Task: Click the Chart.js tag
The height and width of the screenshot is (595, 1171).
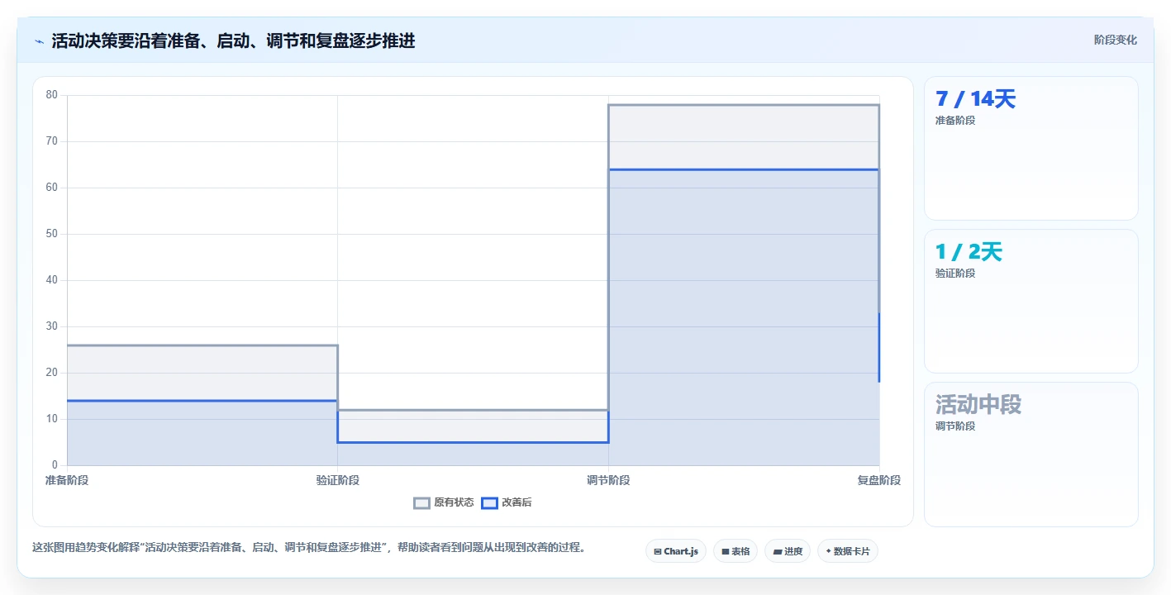Action: pyautogui.click(x=676, y=551)
